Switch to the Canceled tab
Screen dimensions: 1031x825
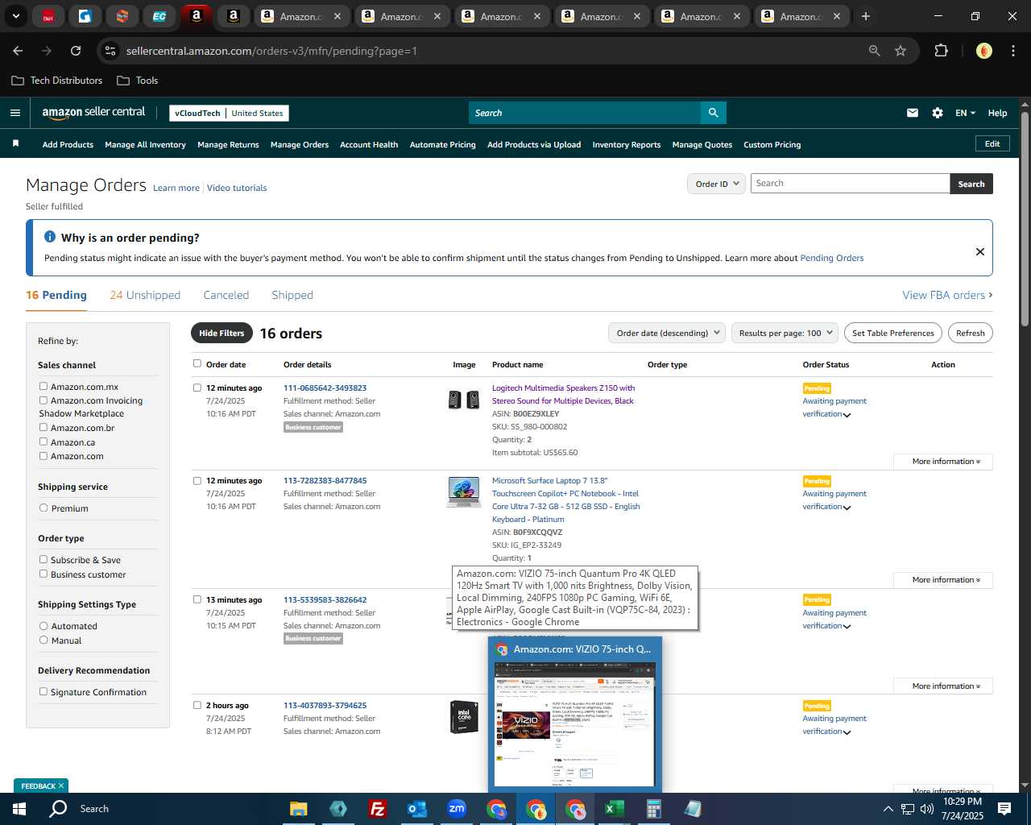(226, 295)
